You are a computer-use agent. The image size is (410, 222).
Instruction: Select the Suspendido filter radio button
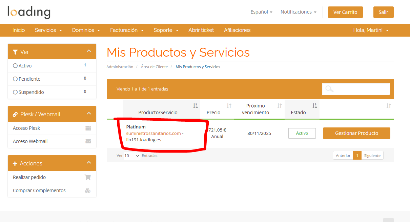[15, 92]
